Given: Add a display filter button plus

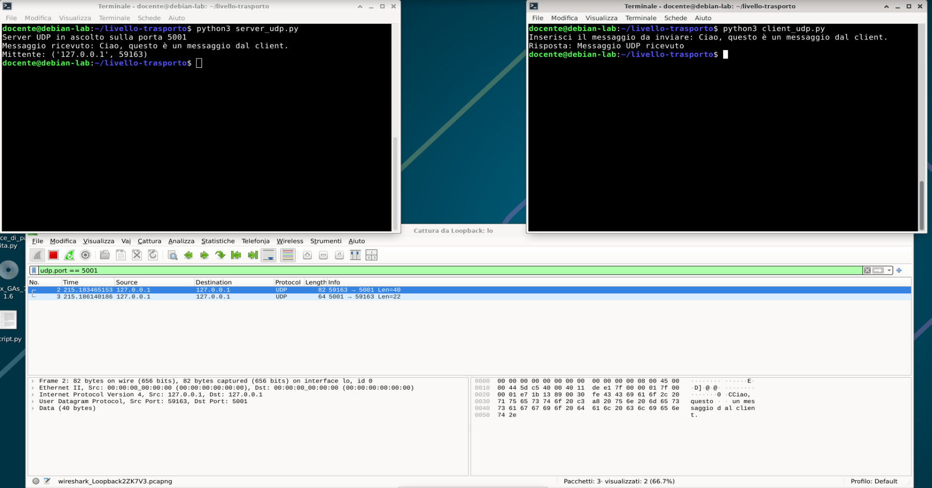Looking at the screenshot, I should click(x=899, y=270).
